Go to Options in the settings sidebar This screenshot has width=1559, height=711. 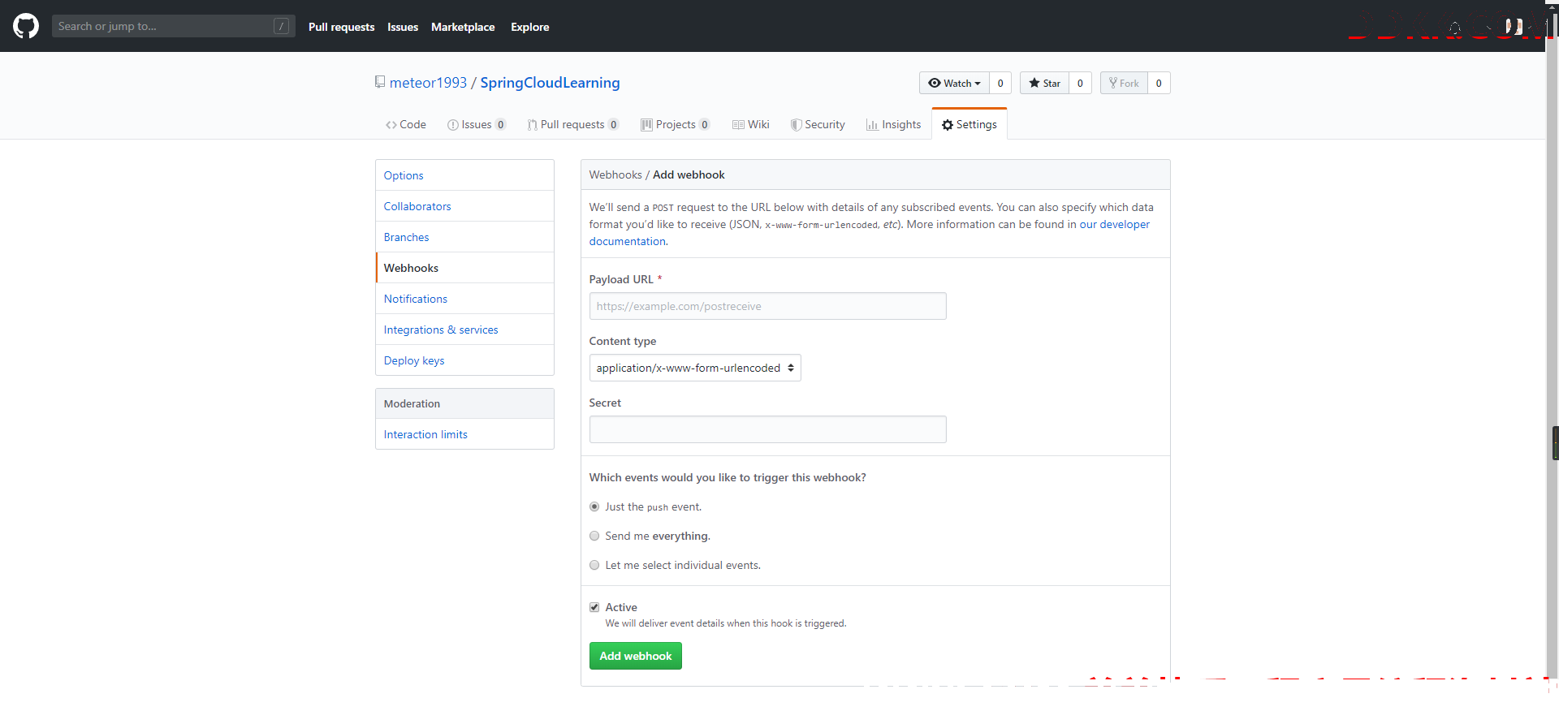[464, 175]
